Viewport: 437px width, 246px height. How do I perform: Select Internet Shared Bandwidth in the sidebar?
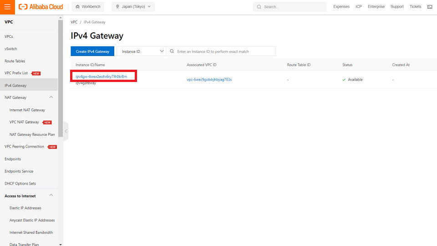click(x=31, y=232)
